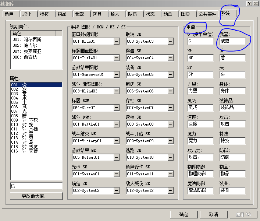The width and height of the screenshot is (260, 221).
Task: Select the 公共事件 tab
Action: pos(208,14)
